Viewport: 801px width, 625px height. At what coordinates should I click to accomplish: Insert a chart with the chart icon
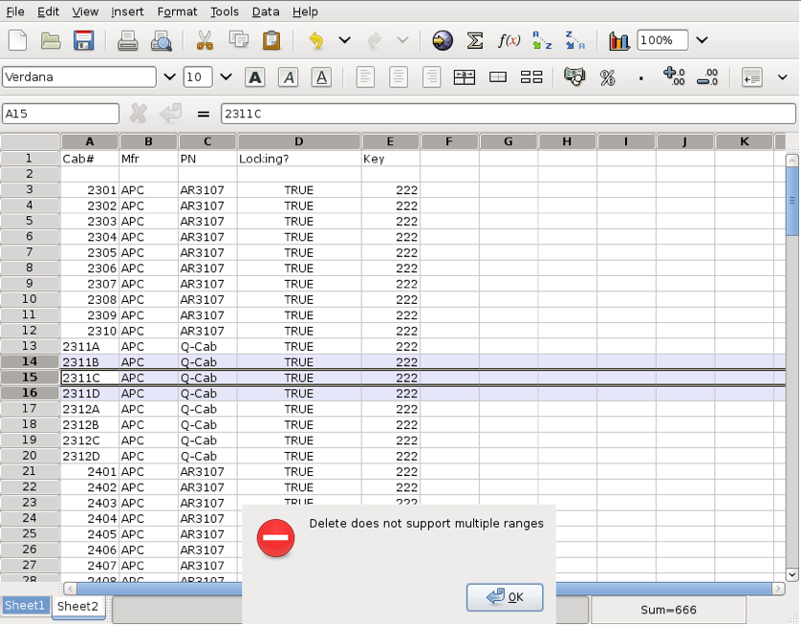(x=618, y=40)
